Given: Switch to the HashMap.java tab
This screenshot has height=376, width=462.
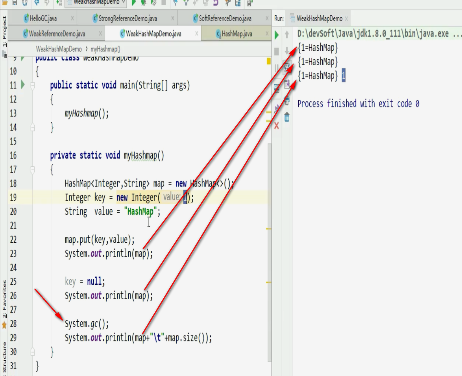Looking at the screenshot, I should 236,33.
